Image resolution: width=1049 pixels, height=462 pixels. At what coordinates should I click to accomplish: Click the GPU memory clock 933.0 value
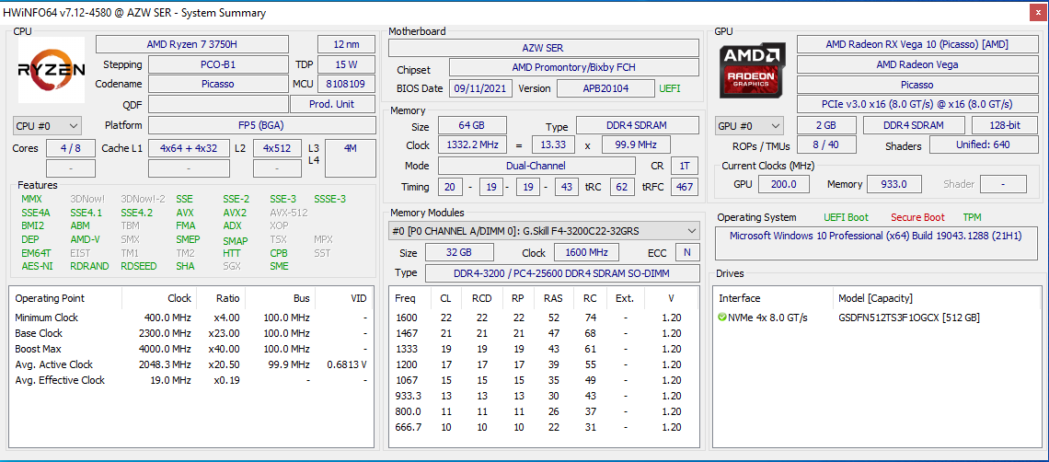[x=894, y=184]
